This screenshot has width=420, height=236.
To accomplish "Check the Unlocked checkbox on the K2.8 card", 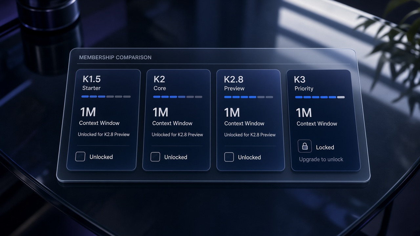I will [229, 157].
